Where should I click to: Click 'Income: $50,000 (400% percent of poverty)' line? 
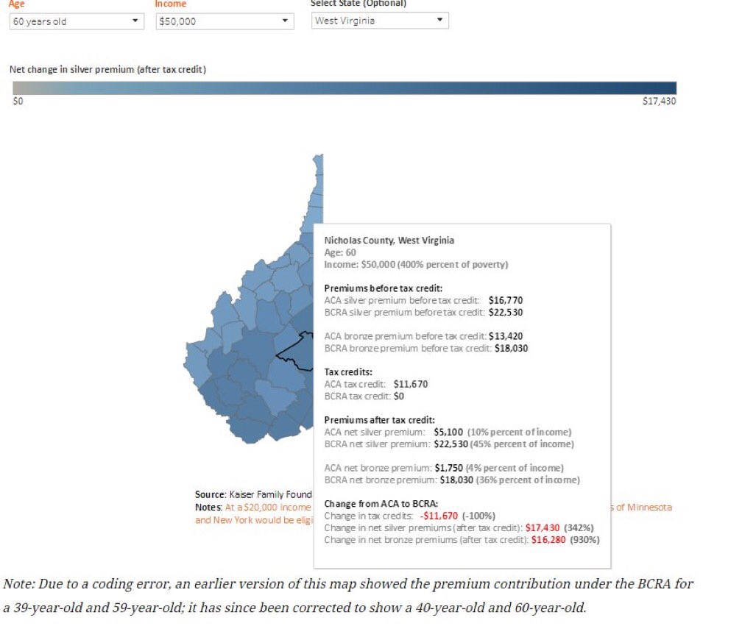[416, 264]
